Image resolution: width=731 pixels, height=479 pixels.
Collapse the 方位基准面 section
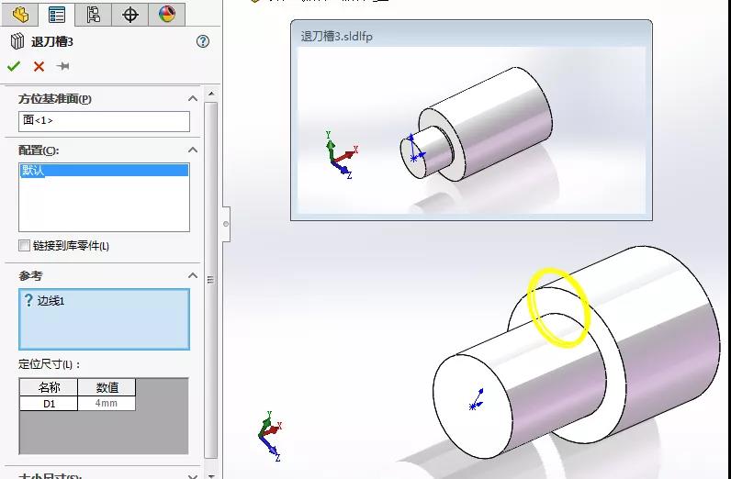pyautogui.click(x=193, y=98)
